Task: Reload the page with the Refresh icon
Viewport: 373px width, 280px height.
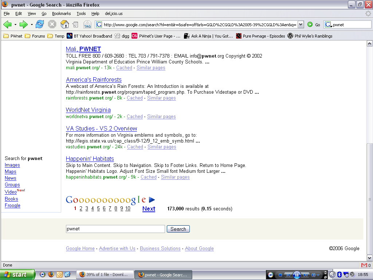Action: [x=40, y=24]
